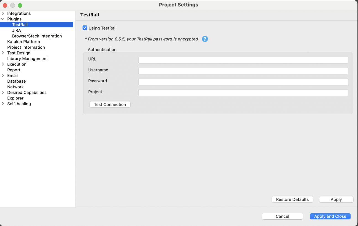
Task: Collapse the Plugins tree node
Action: [x=3, y=19]
